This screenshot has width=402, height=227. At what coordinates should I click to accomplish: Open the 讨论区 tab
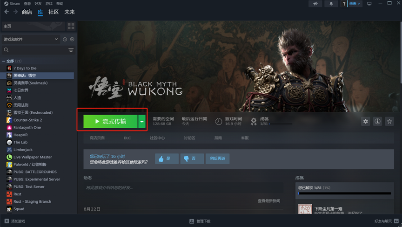[x=189, y=138]
